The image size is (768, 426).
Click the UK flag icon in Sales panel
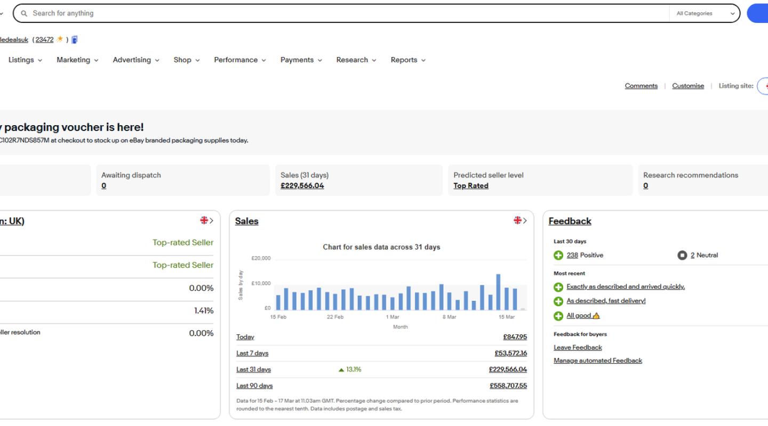(517, 220)
